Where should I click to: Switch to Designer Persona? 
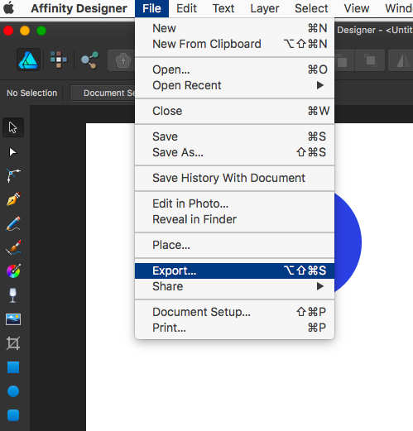[x=28, y=60]
